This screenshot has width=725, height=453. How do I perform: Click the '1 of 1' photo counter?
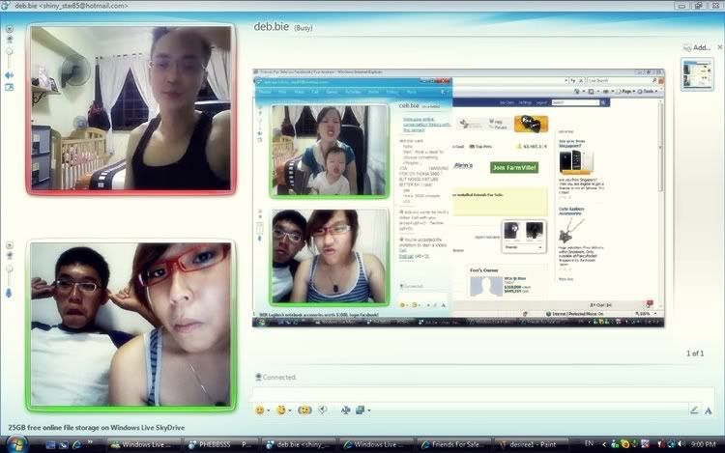coord(695,354)
